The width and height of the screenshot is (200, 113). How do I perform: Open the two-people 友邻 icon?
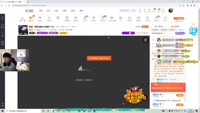coord(120,18)
